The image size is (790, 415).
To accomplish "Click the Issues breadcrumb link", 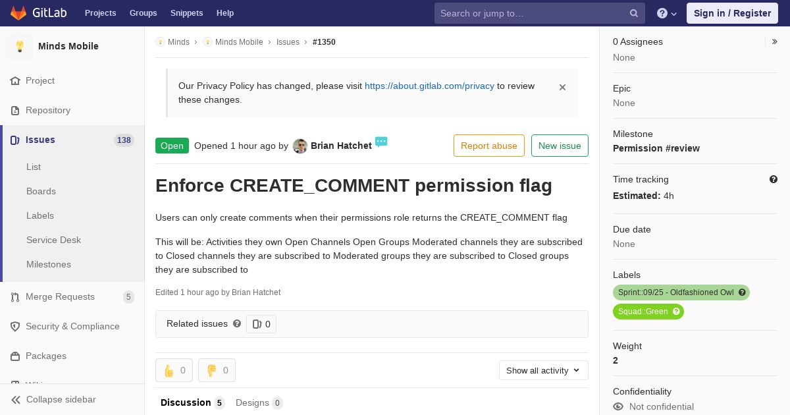I will (x=288, y=42).
